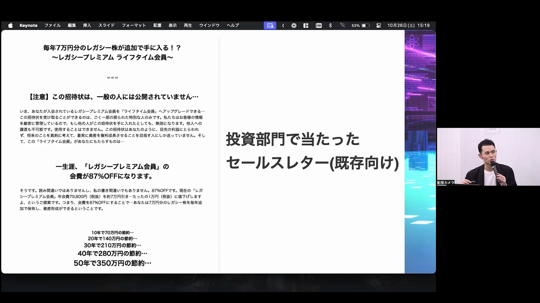This screenshot has height=303, width=540.
Task: Click the headline 毎年7万円分のレガシー株が追加で手に入る！？
Action: 112,48
